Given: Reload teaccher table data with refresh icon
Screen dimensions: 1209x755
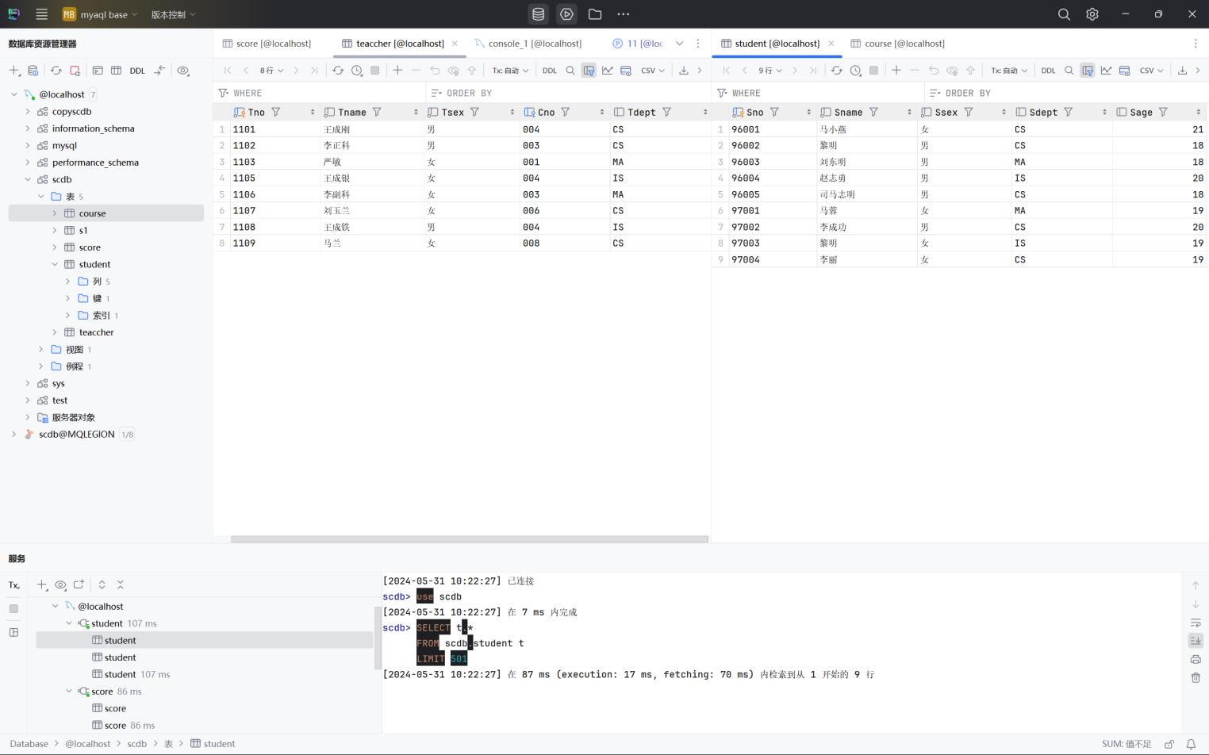Looking at the screenshot, I should (338, 71).
